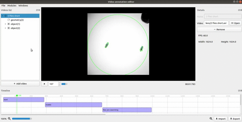Click the geometry(2) square icon
Viewport: 242px width, 122px height.
(9, 20)
